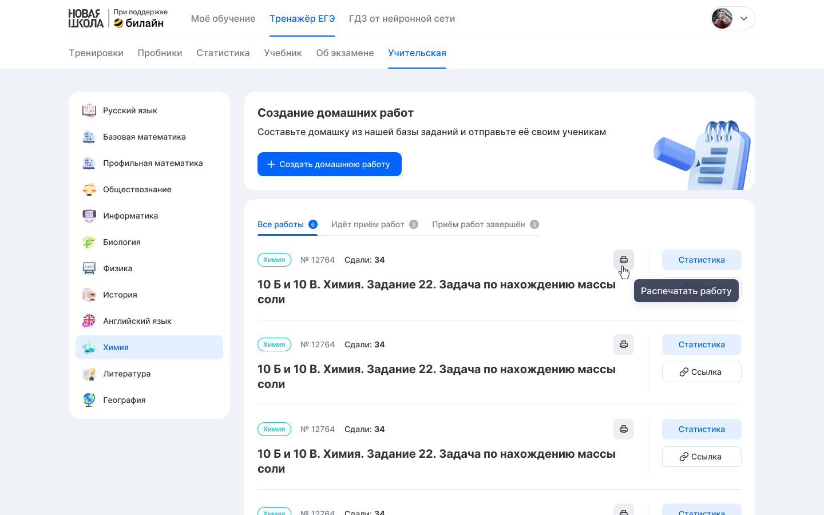Open the second homework title
This screenshot has height=515, width=824.
437,377
